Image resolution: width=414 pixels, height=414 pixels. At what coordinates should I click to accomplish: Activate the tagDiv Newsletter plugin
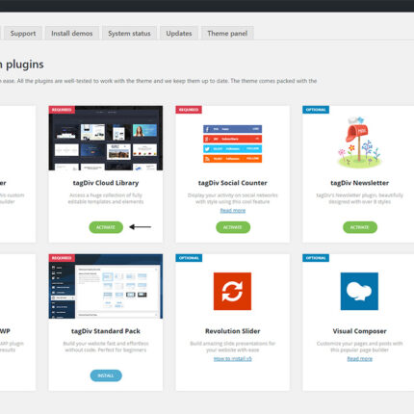coord(360,227)
